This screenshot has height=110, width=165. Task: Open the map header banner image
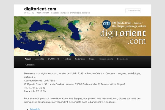(82, 36)
